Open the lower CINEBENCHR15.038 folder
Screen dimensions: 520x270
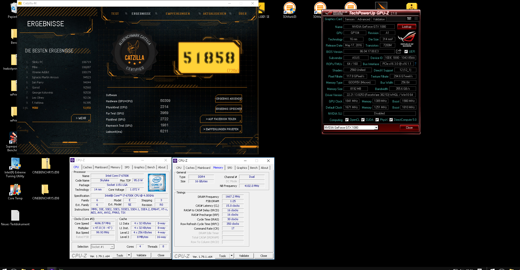point(46,192)
